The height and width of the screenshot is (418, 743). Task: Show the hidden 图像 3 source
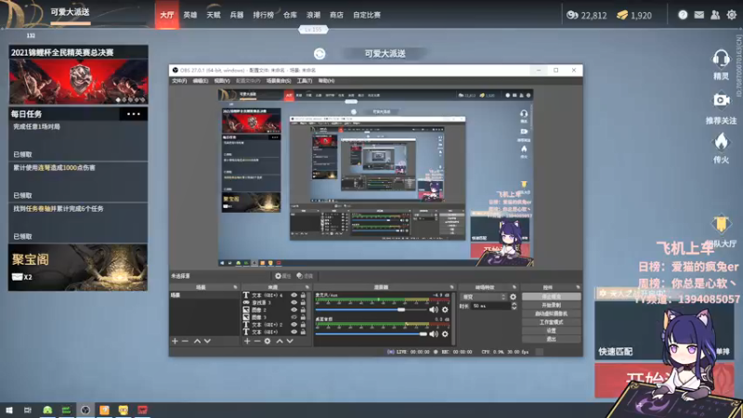[293, 317]
